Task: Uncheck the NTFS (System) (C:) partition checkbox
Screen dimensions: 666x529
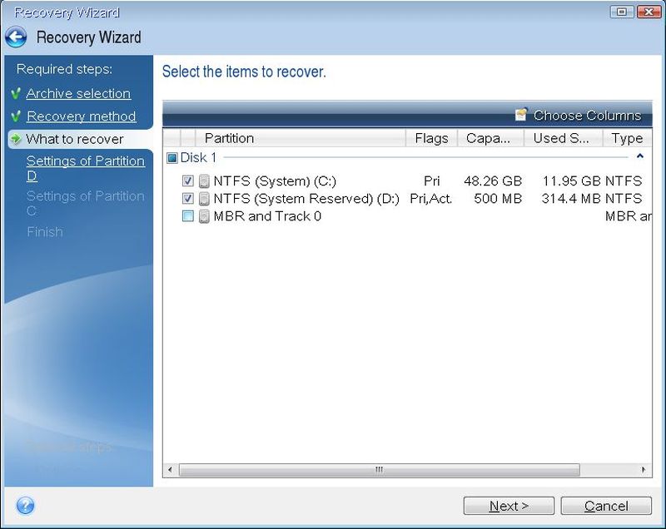Action: (x=187, y=180)
